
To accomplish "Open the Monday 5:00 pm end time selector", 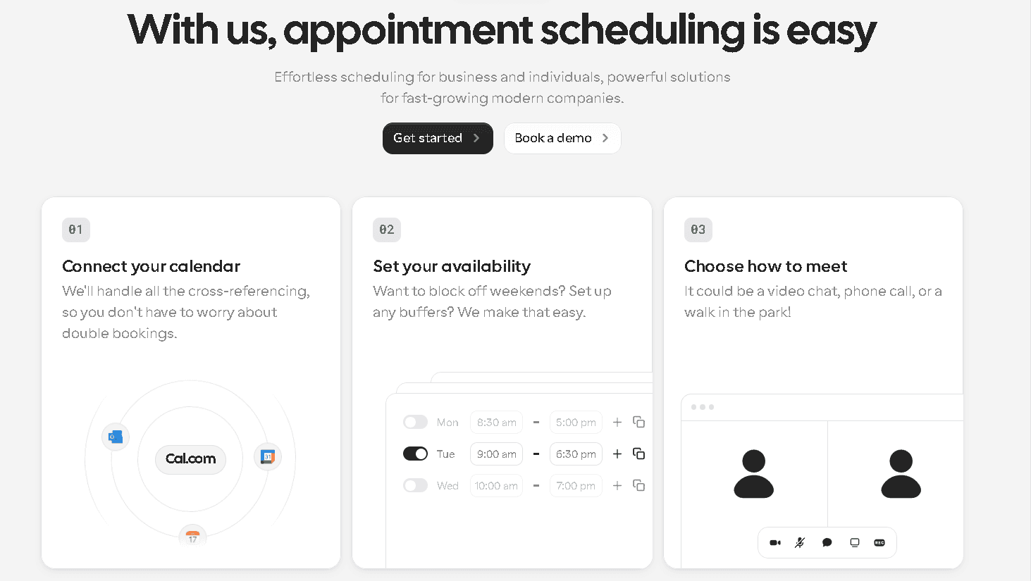I will point(576,422).
